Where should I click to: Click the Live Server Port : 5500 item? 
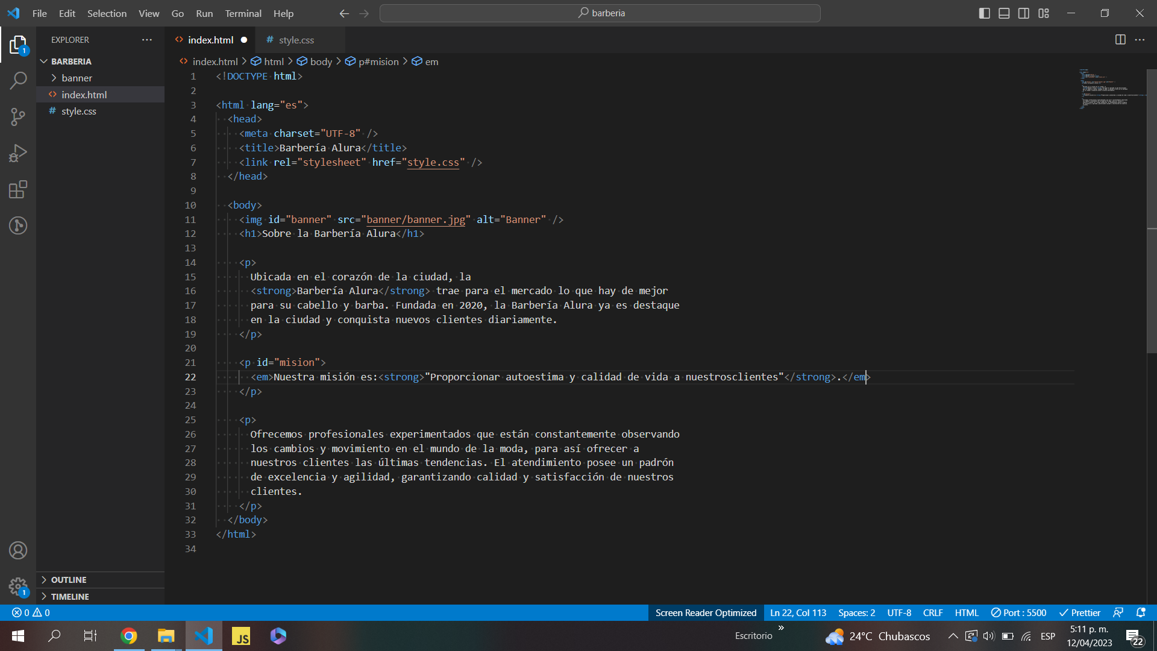point(1019,612)
